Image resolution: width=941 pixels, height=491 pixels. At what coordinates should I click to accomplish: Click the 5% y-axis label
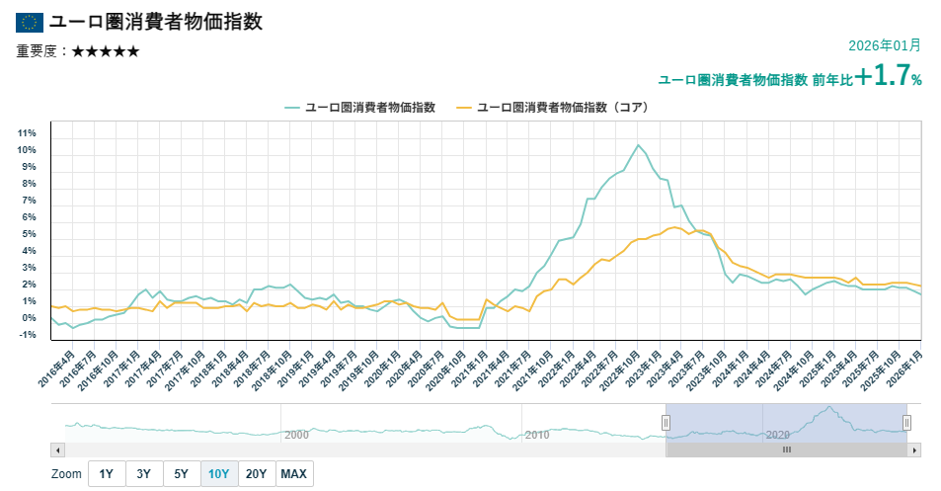click(29, 234)
